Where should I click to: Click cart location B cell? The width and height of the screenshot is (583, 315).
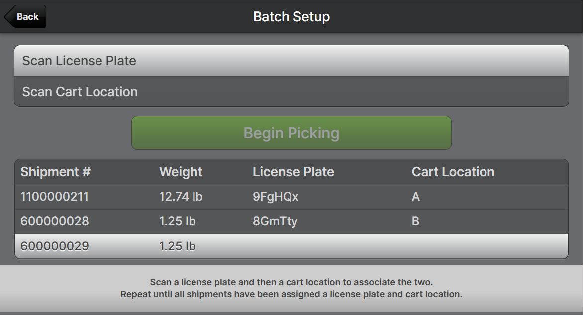pyautogui.click(x=416, y=221)
